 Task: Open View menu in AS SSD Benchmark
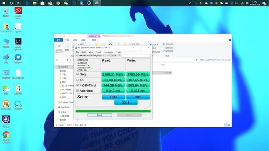pyautogui.click(x=91, y=52)
